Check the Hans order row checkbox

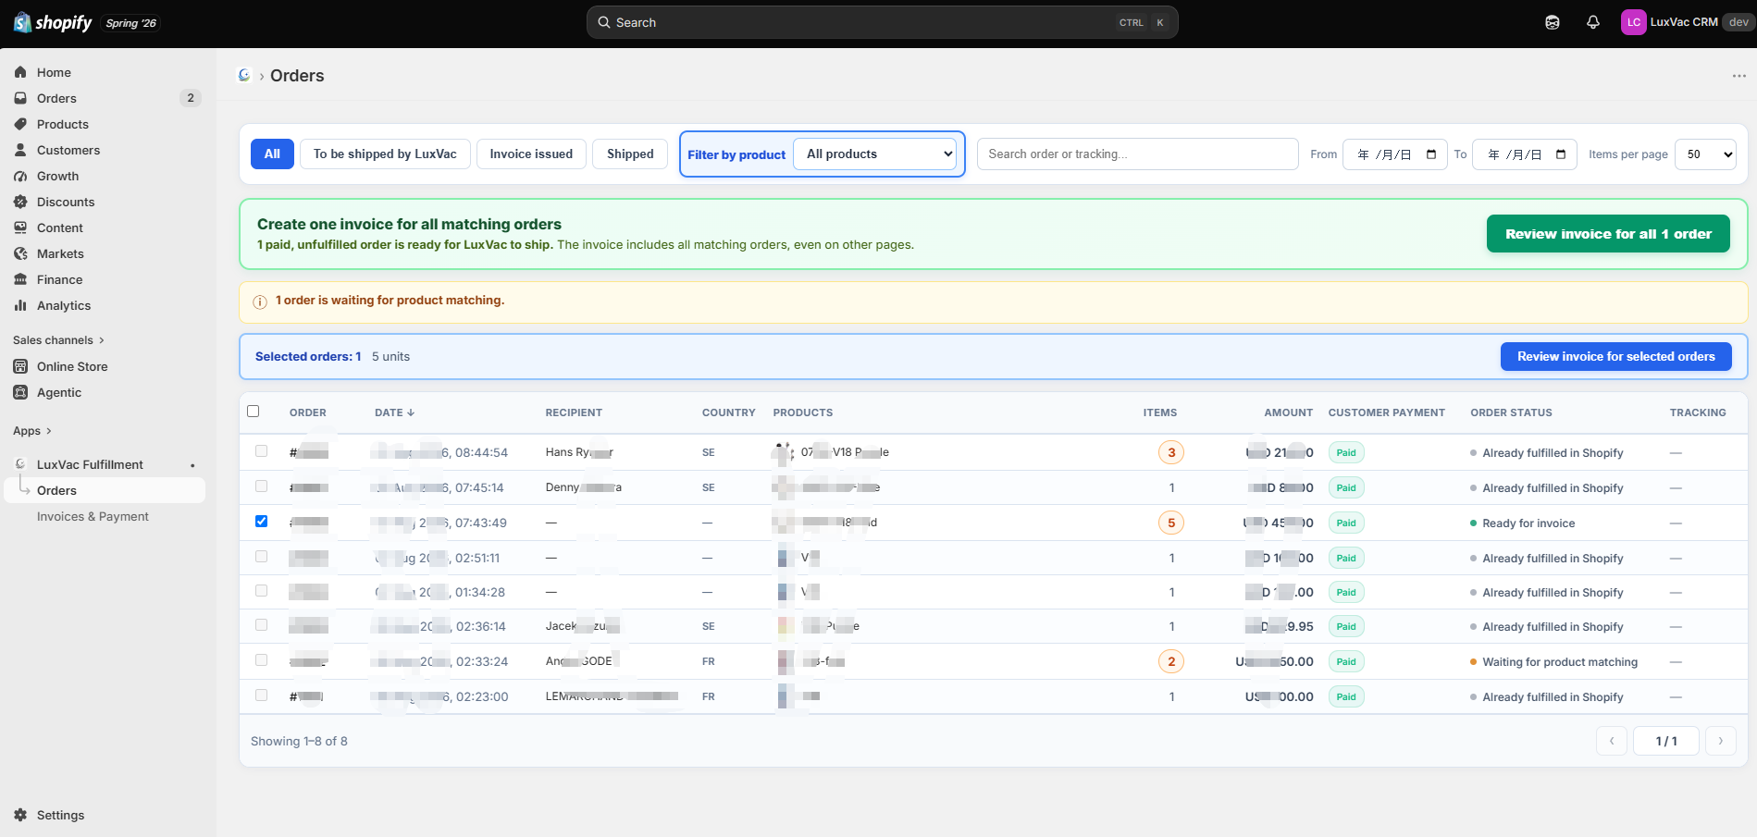(x=262, y=451)
